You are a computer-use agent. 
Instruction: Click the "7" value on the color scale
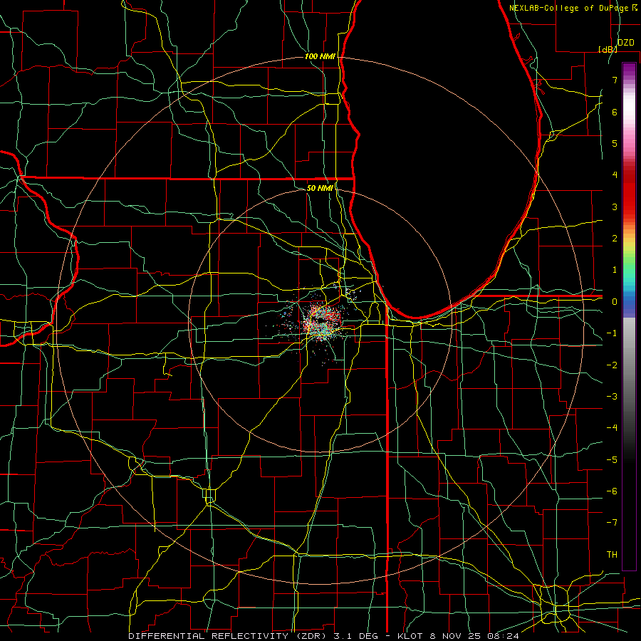pyautogui.click(x=615, y=80)
